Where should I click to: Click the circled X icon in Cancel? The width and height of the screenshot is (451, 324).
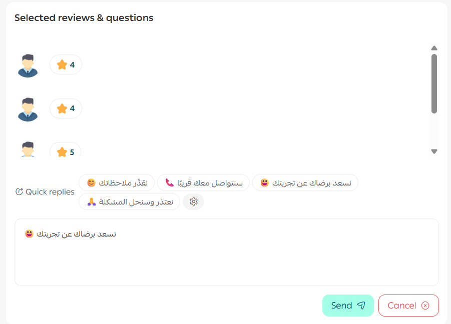pyautogui.click(x=425, y=305)
